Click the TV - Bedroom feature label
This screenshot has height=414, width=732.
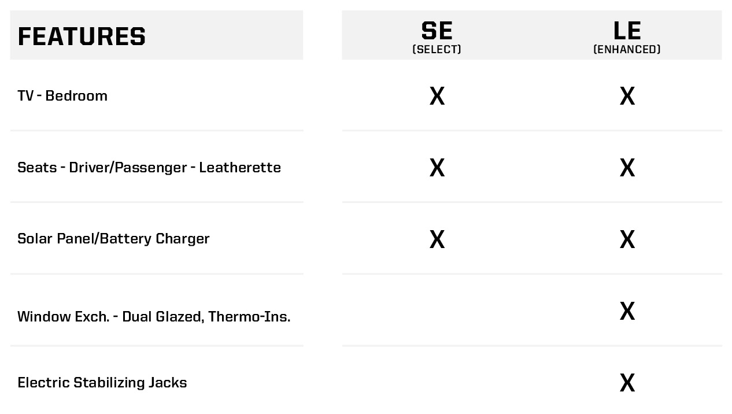[x=62, y=95]
